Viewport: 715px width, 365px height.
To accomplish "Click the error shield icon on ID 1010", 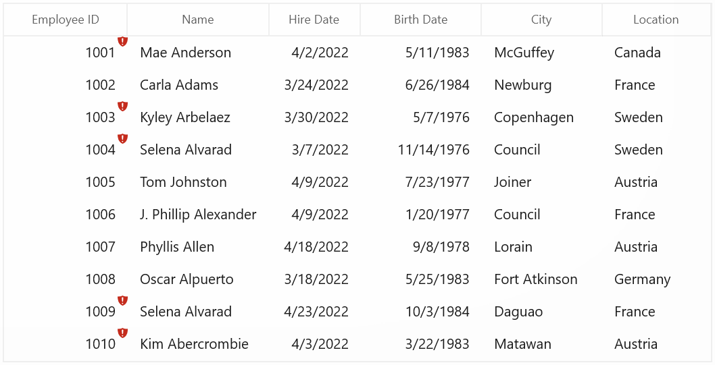I will (x=123, y=333).
